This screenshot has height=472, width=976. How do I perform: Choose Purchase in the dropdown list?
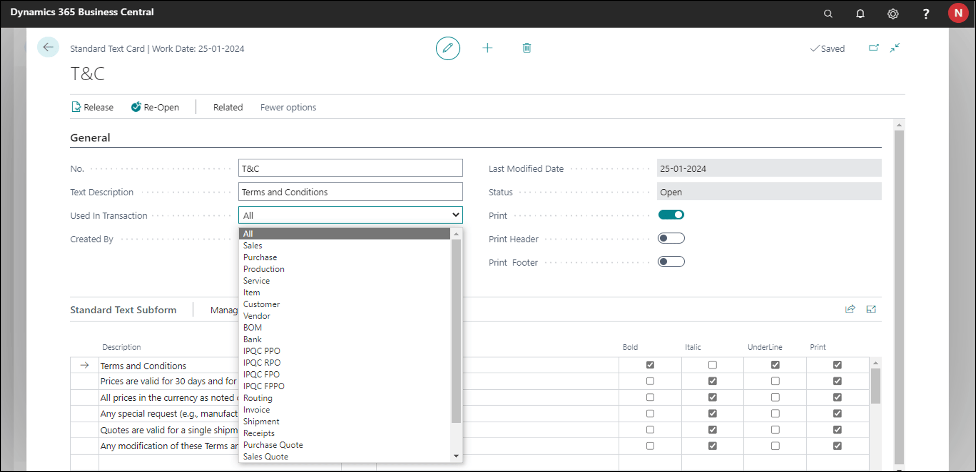344,257
